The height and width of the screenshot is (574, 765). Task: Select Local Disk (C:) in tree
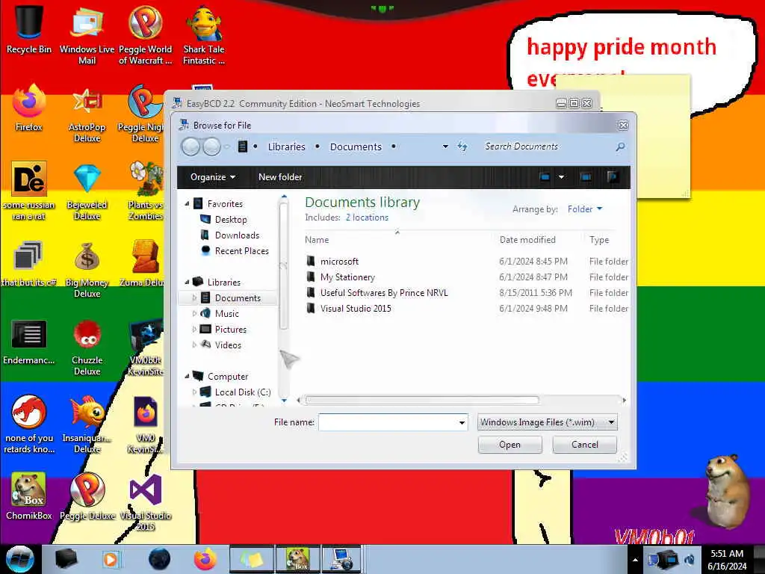pos(243,392)
